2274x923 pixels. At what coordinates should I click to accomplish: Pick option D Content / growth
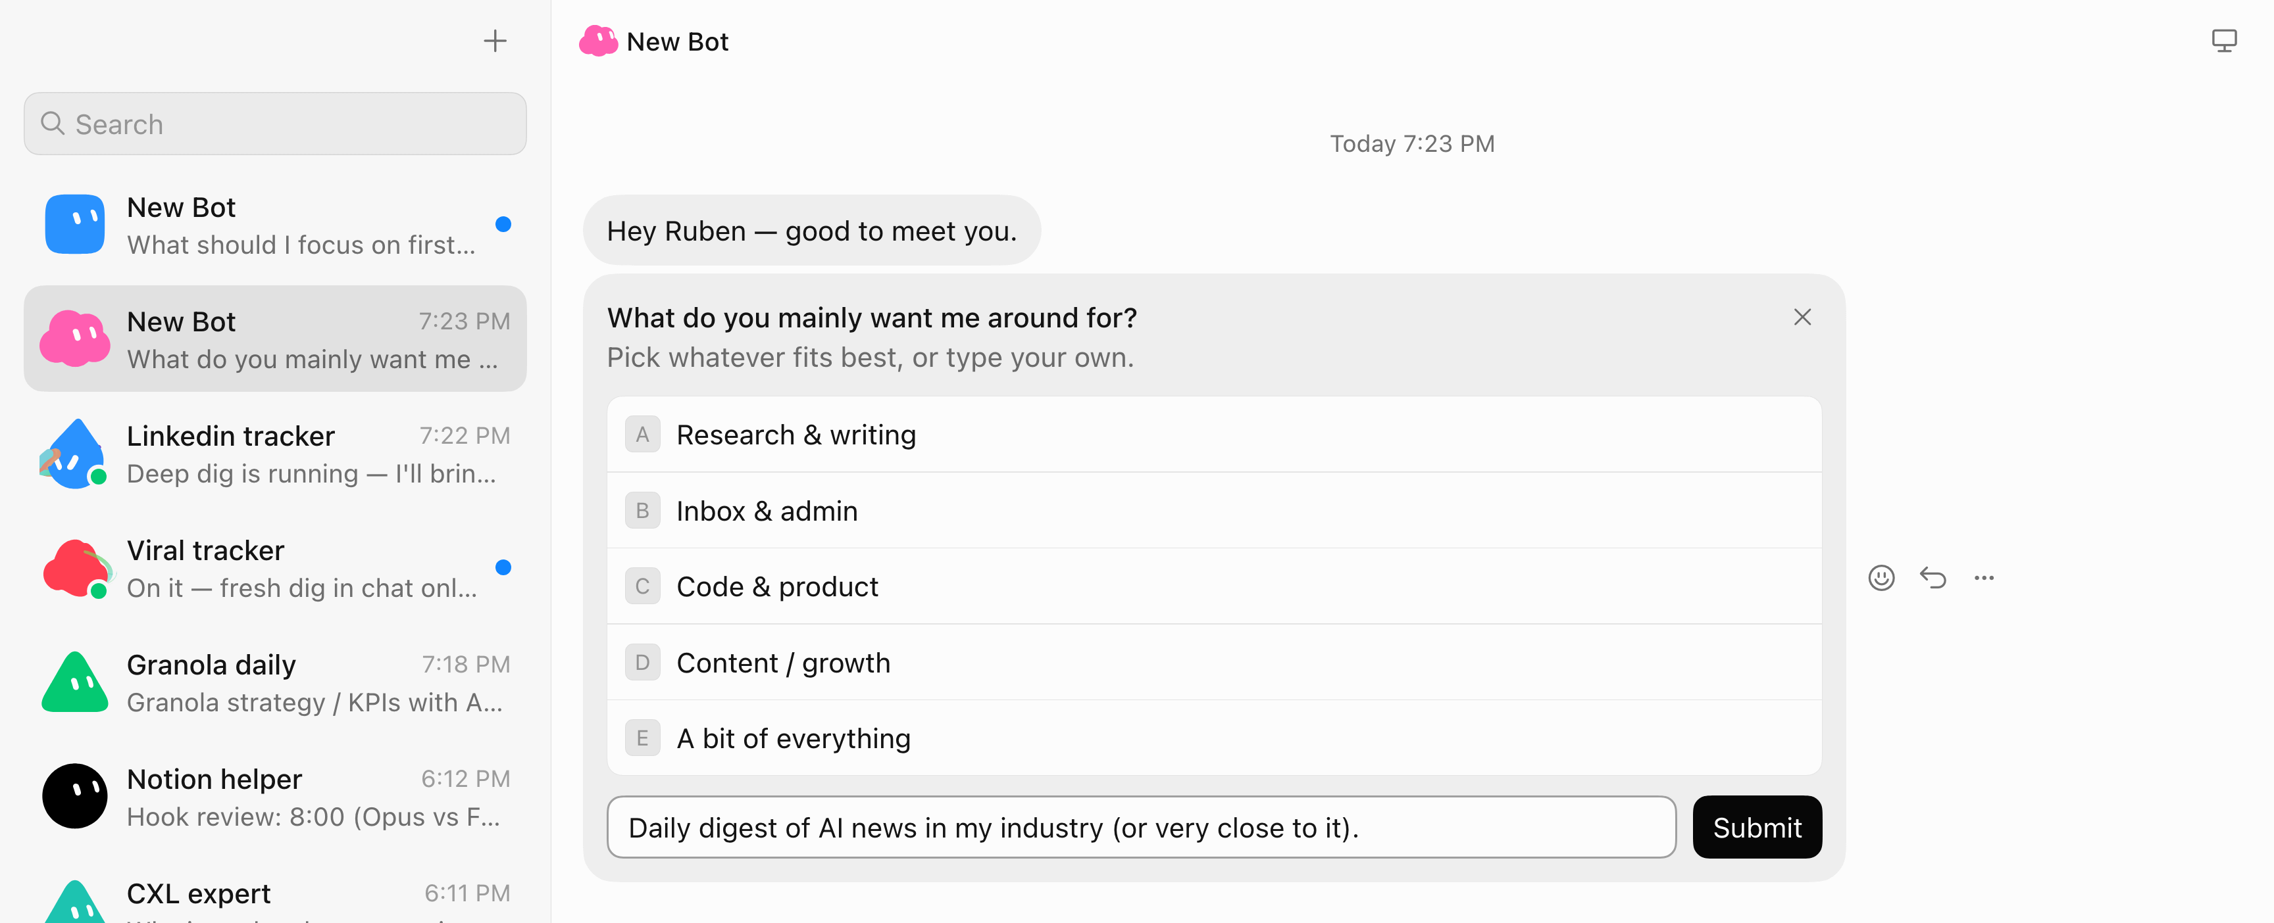tap(1214, 662)
